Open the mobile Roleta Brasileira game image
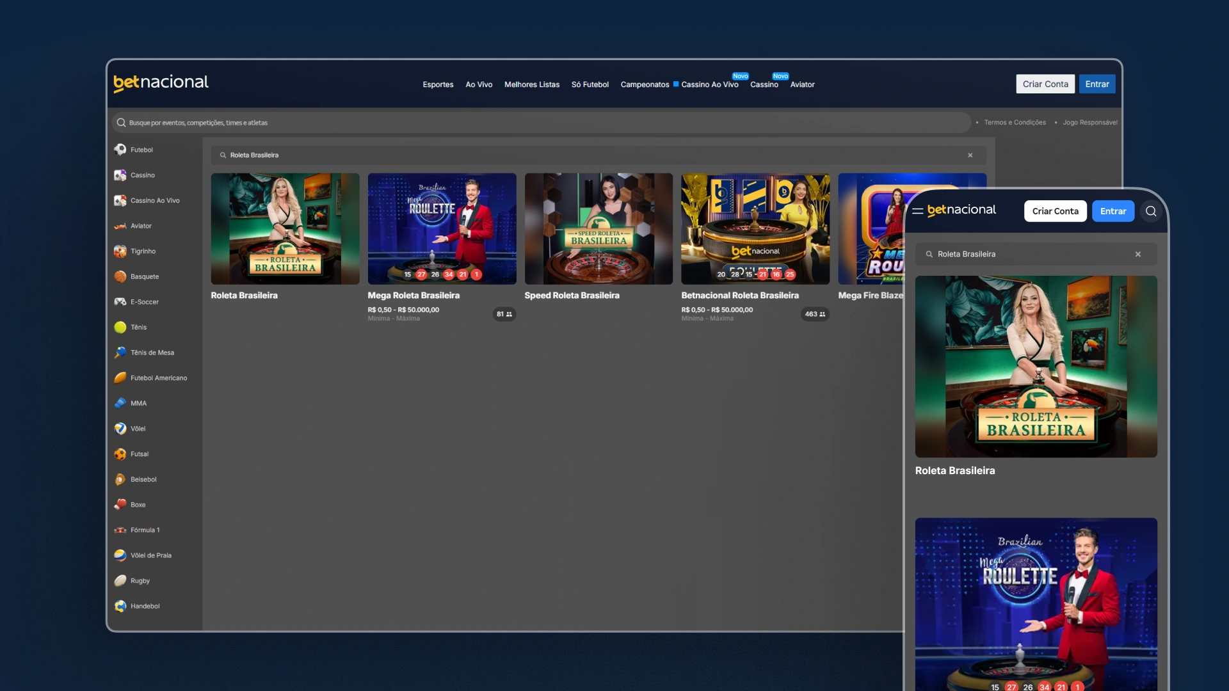This screenshot has height=691, width=1229. (1036, 367)
